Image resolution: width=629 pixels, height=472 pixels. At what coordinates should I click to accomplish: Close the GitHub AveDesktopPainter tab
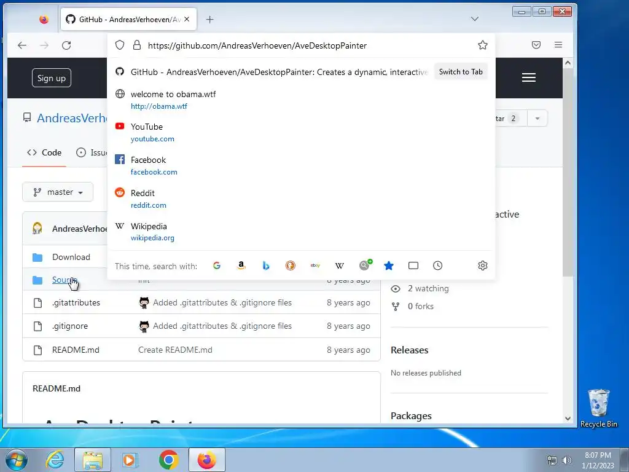pos(187,19)
